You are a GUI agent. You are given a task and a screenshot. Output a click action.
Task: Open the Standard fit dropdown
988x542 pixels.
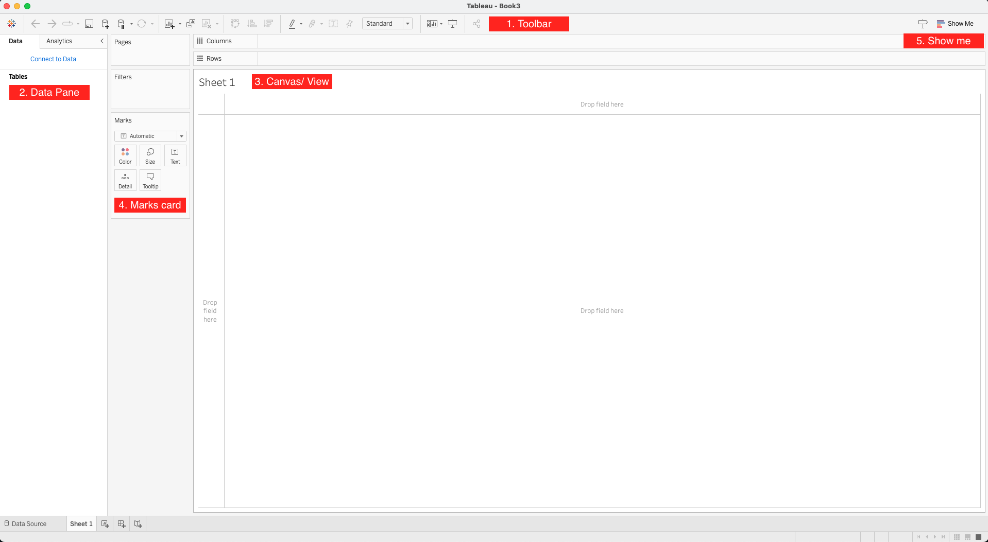[x=407, y=24]
